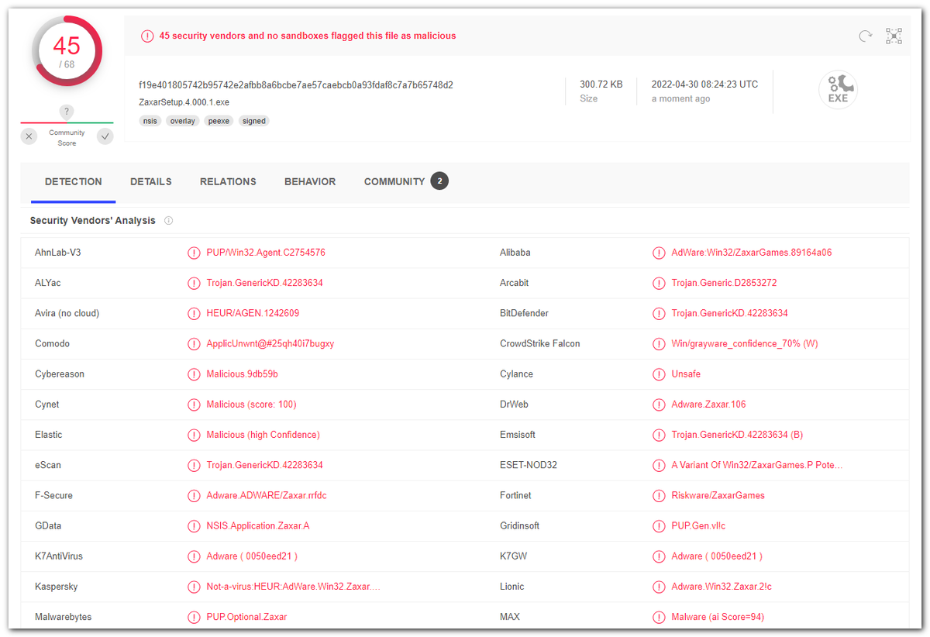
Task: Click the ESET-NOD32 vendor name
Action: click(529, 465)
